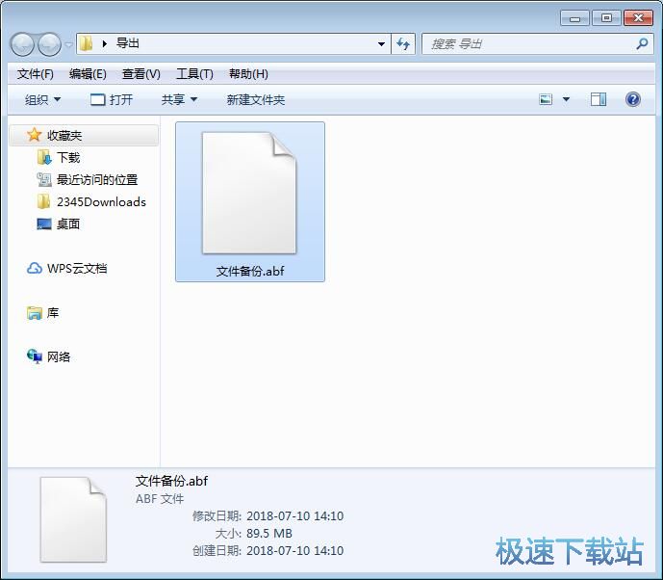This screenshot has width=663, height=580.
Task: Go to 桌面 in favorites
Action: click(x=68, y=224)
